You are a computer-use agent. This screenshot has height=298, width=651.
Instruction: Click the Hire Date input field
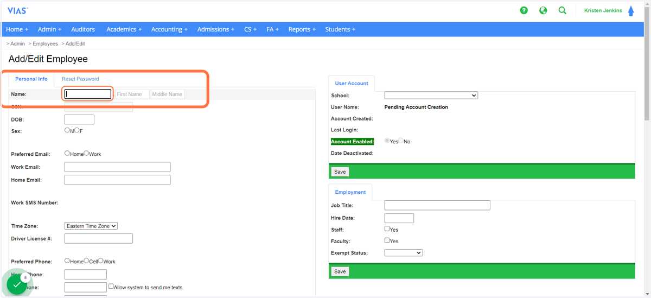click(x=399, y=218)
